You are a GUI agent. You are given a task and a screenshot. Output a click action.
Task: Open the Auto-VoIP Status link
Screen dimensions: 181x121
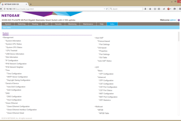105,61
